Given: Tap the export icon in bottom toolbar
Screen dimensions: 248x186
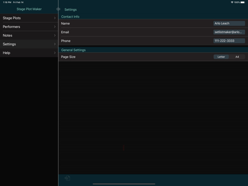Looking at the screenshot, I should click(x=67, y=178).
